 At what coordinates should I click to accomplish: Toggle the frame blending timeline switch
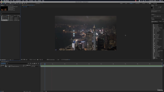tap(35, 63)
